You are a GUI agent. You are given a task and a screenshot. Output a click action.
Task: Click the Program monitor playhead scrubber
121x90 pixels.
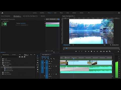click(67, 48)
